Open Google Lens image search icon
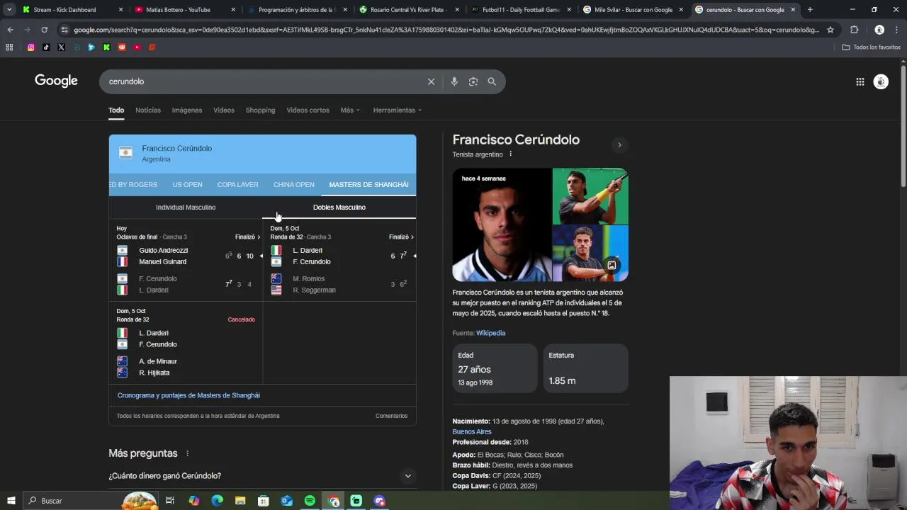Screen dimensions: 907x510 [x=473, y=81]
